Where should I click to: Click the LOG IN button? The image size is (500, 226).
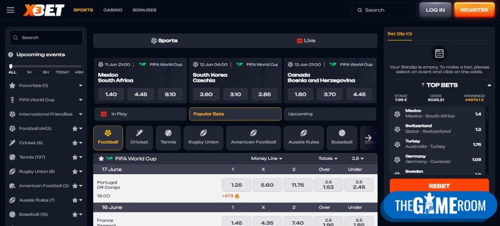click(x=435, y=10)
